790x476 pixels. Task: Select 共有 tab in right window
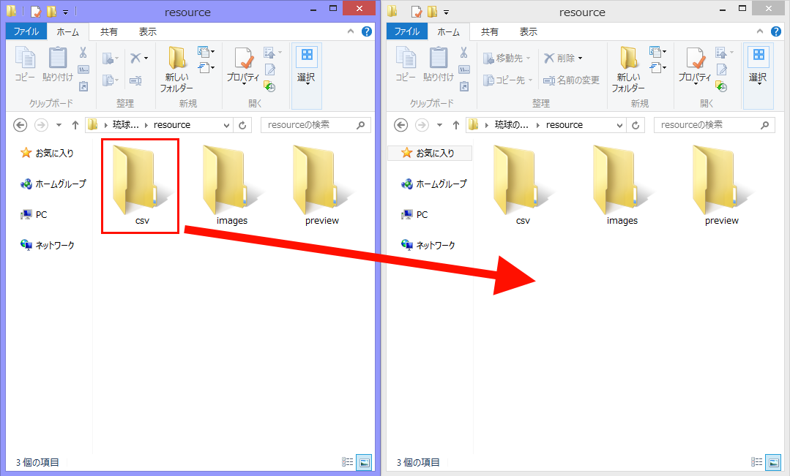[x=490, y=31]
